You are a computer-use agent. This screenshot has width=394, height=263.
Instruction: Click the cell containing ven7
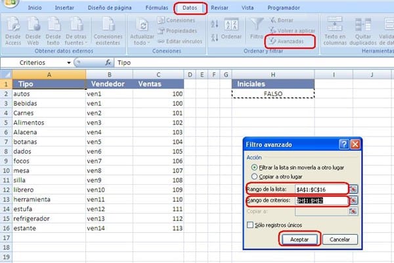coord(109,161)
